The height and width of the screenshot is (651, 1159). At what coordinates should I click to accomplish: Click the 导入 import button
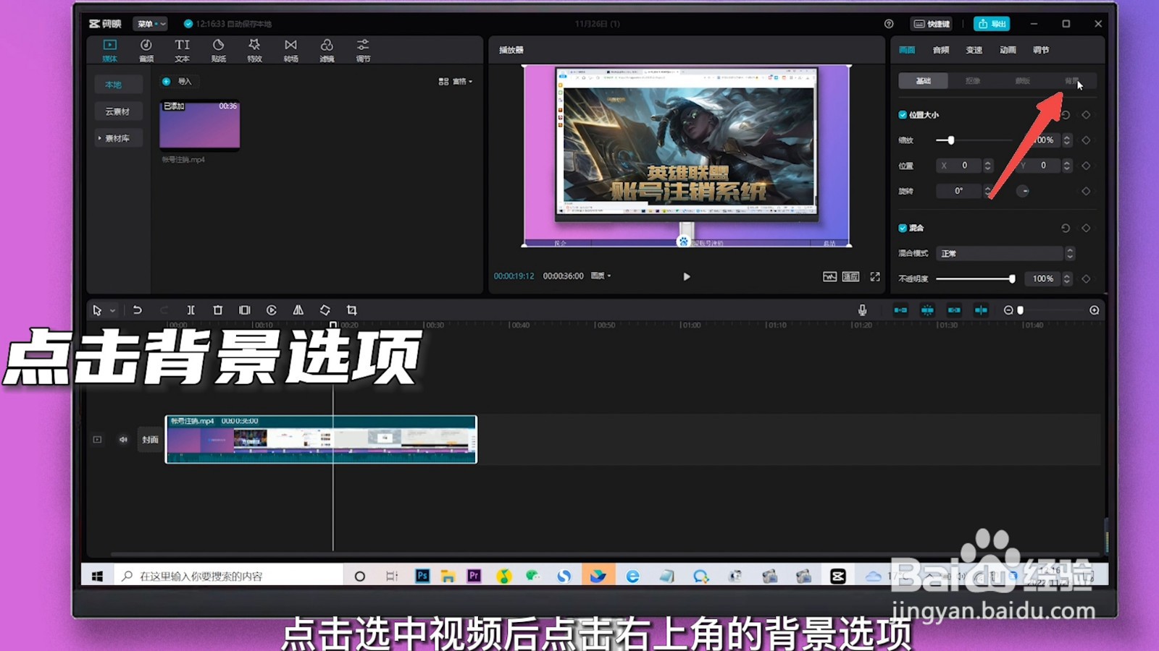pyautogui.click(x=177, y=82)
